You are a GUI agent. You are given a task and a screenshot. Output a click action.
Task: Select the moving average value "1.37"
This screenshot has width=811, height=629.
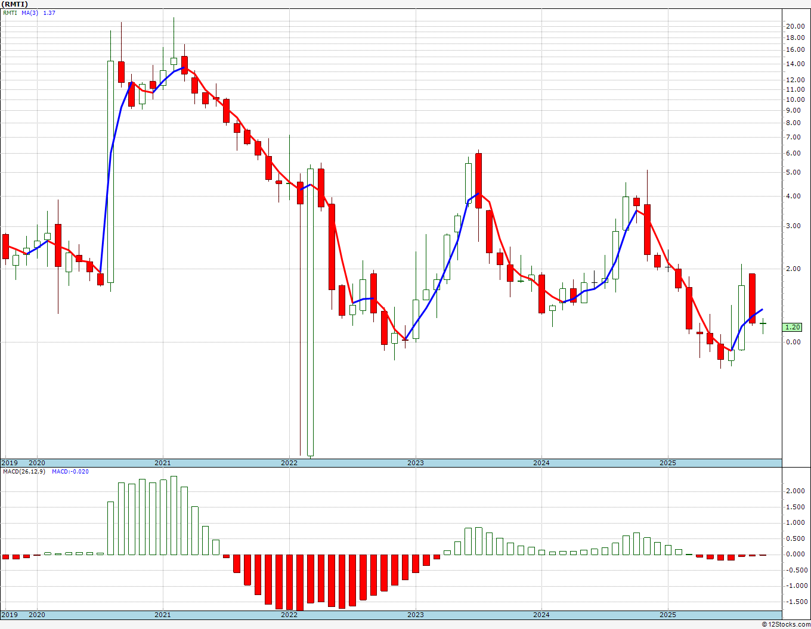pos(49,13)
